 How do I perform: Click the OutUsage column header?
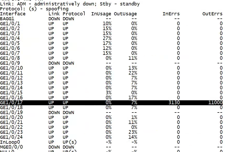125,14
